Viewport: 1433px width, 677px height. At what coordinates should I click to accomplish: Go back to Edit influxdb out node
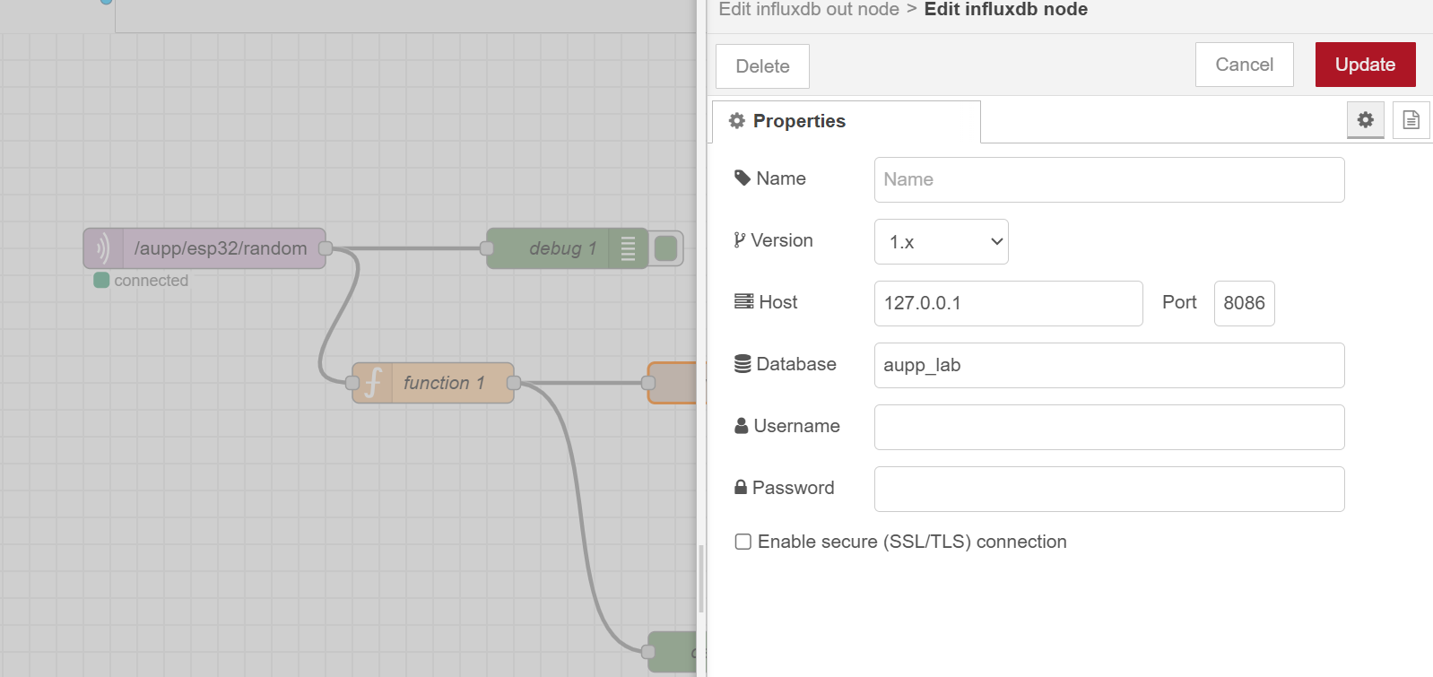click(808, 10)
